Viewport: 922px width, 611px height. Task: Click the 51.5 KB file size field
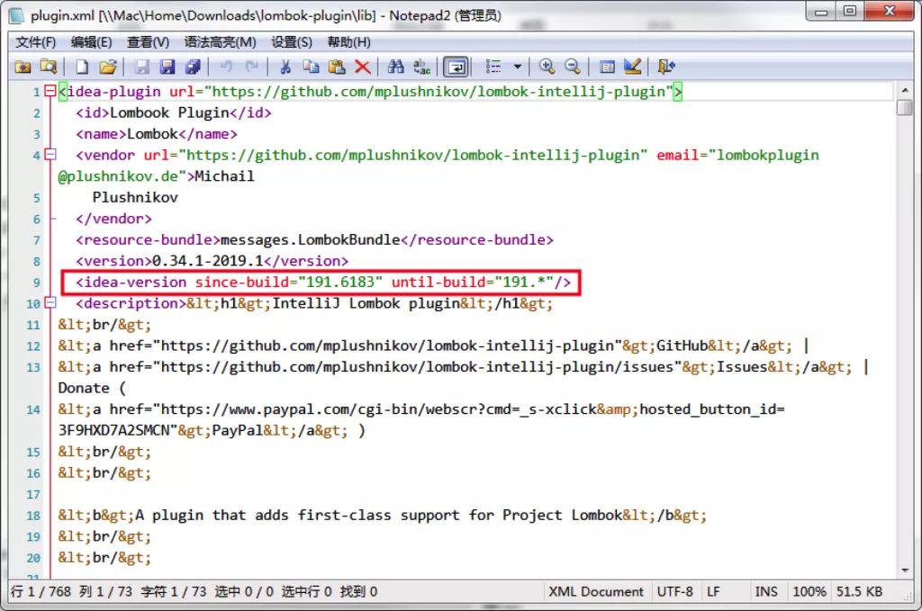coord(859,591)
